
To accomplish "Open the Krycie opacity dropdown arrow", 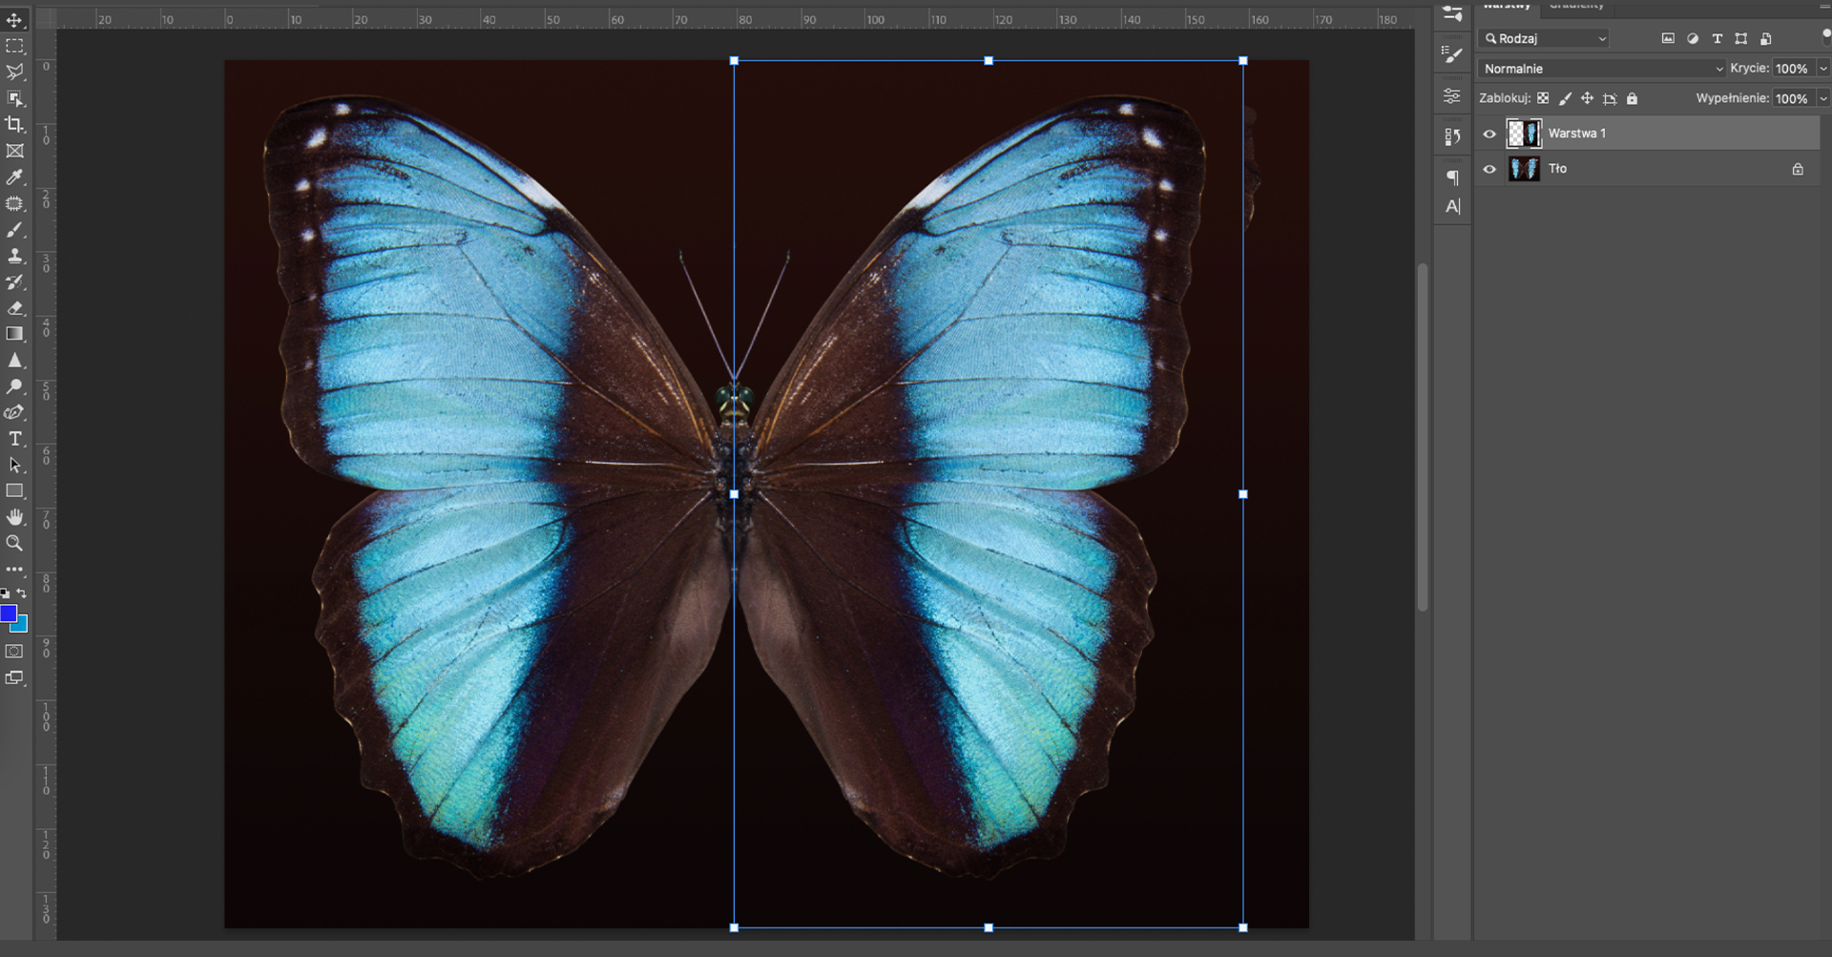I will pos(1822,69).
